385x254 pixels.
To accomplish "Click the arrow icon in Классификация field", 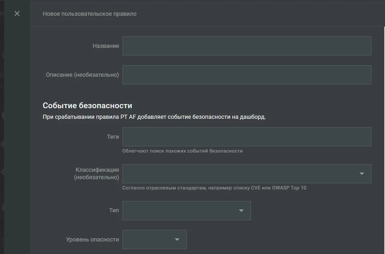I will coord(362,173).
